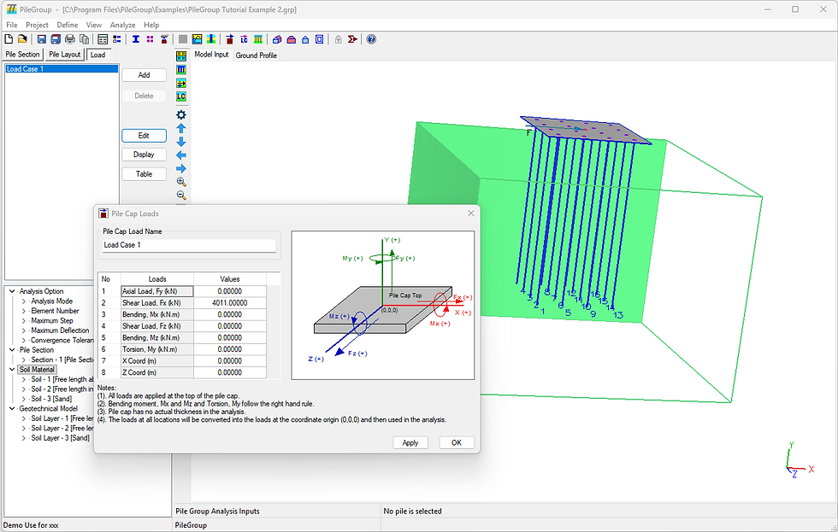
Task: Select Maximum Deflection tree item
Action: click(60, 330)
